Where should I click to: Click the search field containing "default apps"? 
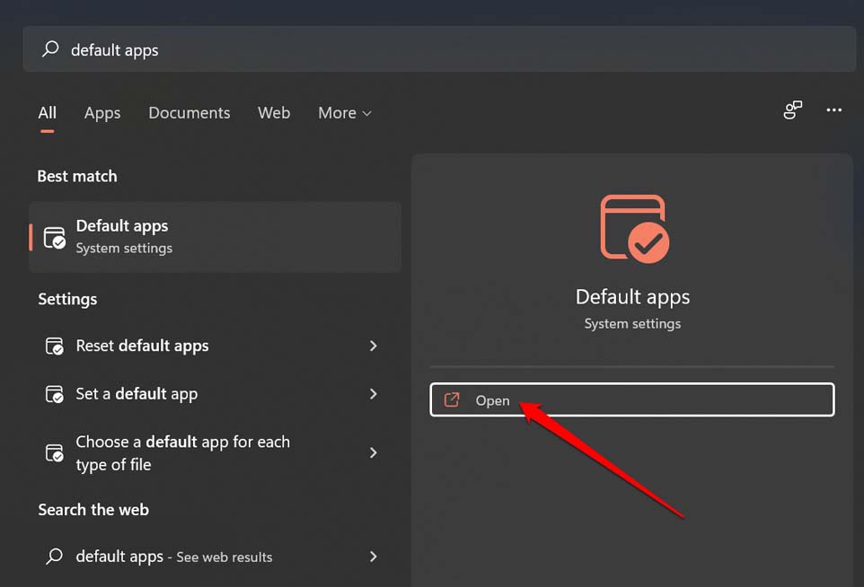pyautogui.click(x=439, y=49)
